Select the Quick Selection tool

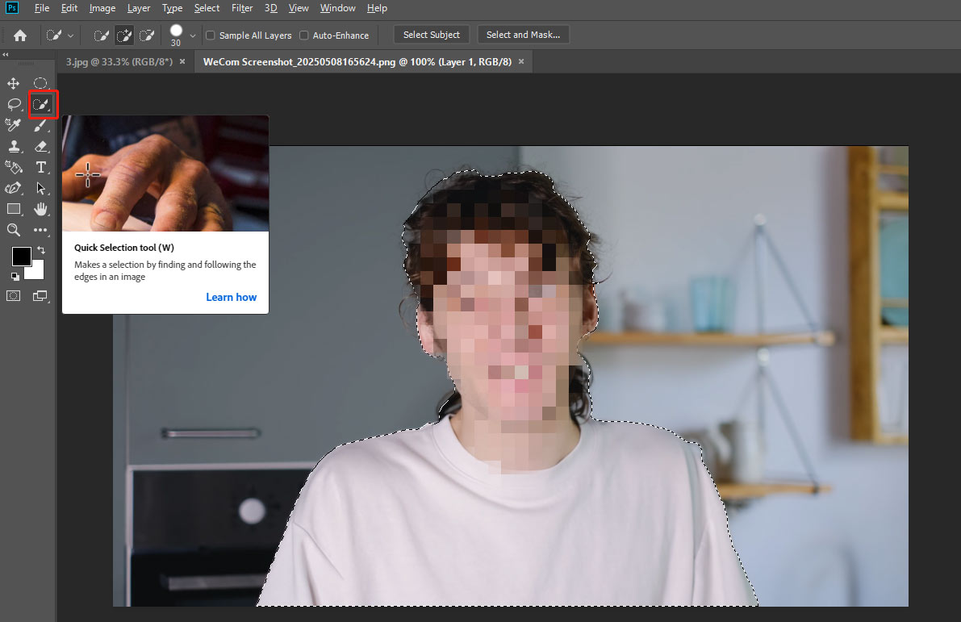41,104
